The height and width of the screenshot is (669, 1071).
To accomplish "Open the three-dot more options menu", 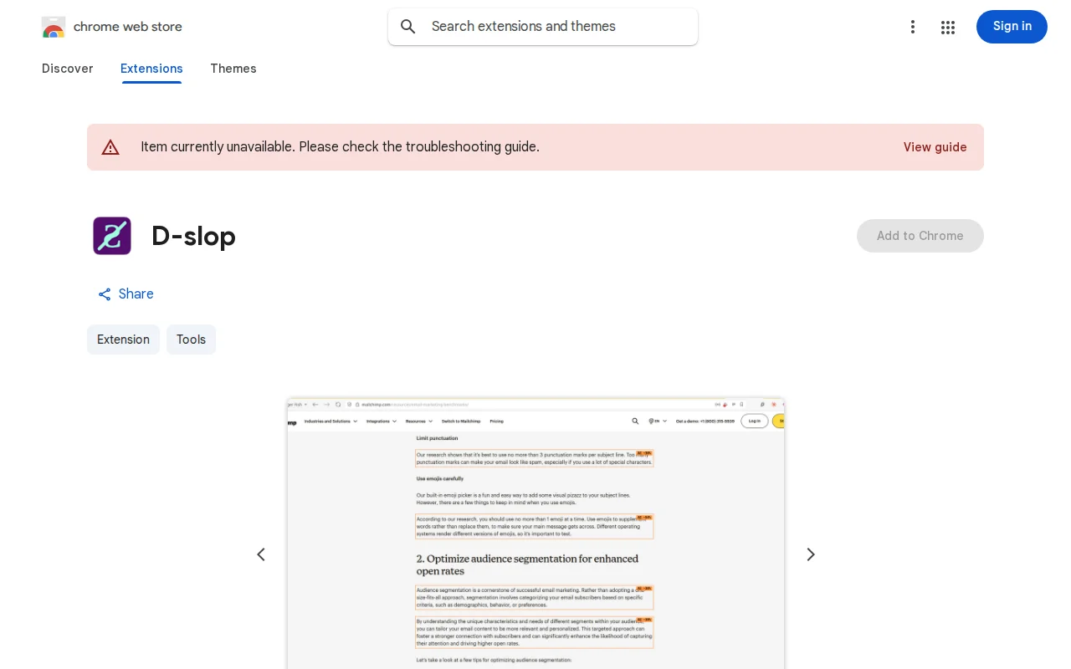I will [x=913, y=27].
